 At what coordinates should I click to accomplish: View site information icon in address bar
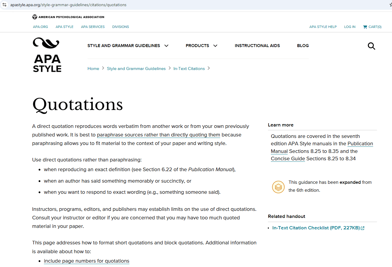(4, 5)
